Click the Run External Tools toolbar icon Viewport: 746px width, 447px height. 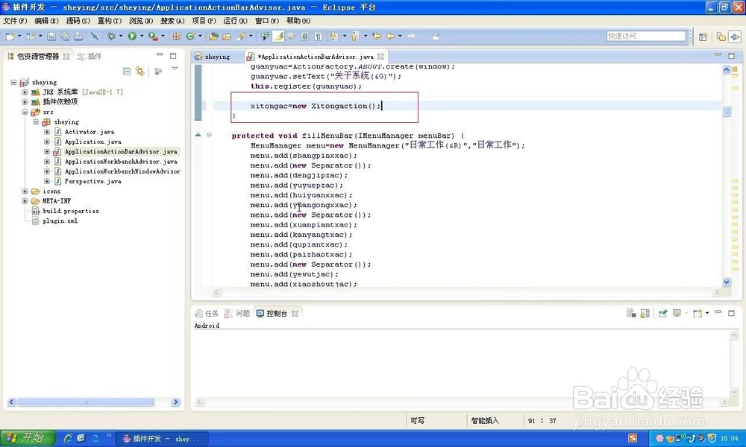point(153,36)
